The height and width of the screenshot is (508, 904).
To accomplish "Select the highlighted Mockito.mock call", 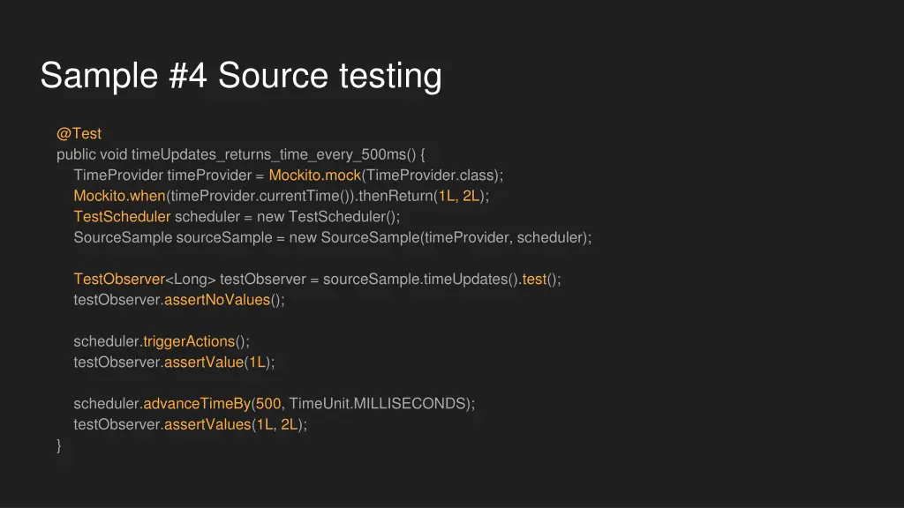I will pos(315,176).
